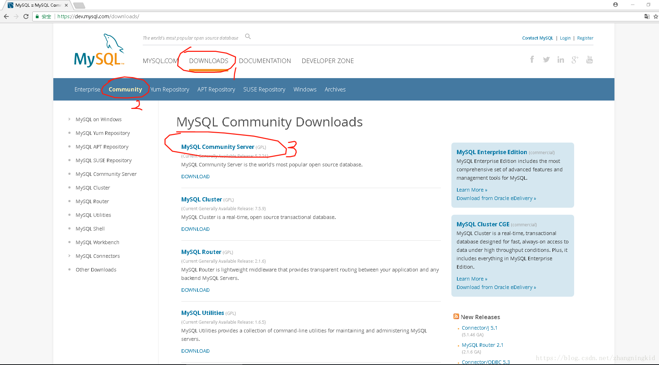Open MySQL Cluster CGE heading link

coord(483,224)
